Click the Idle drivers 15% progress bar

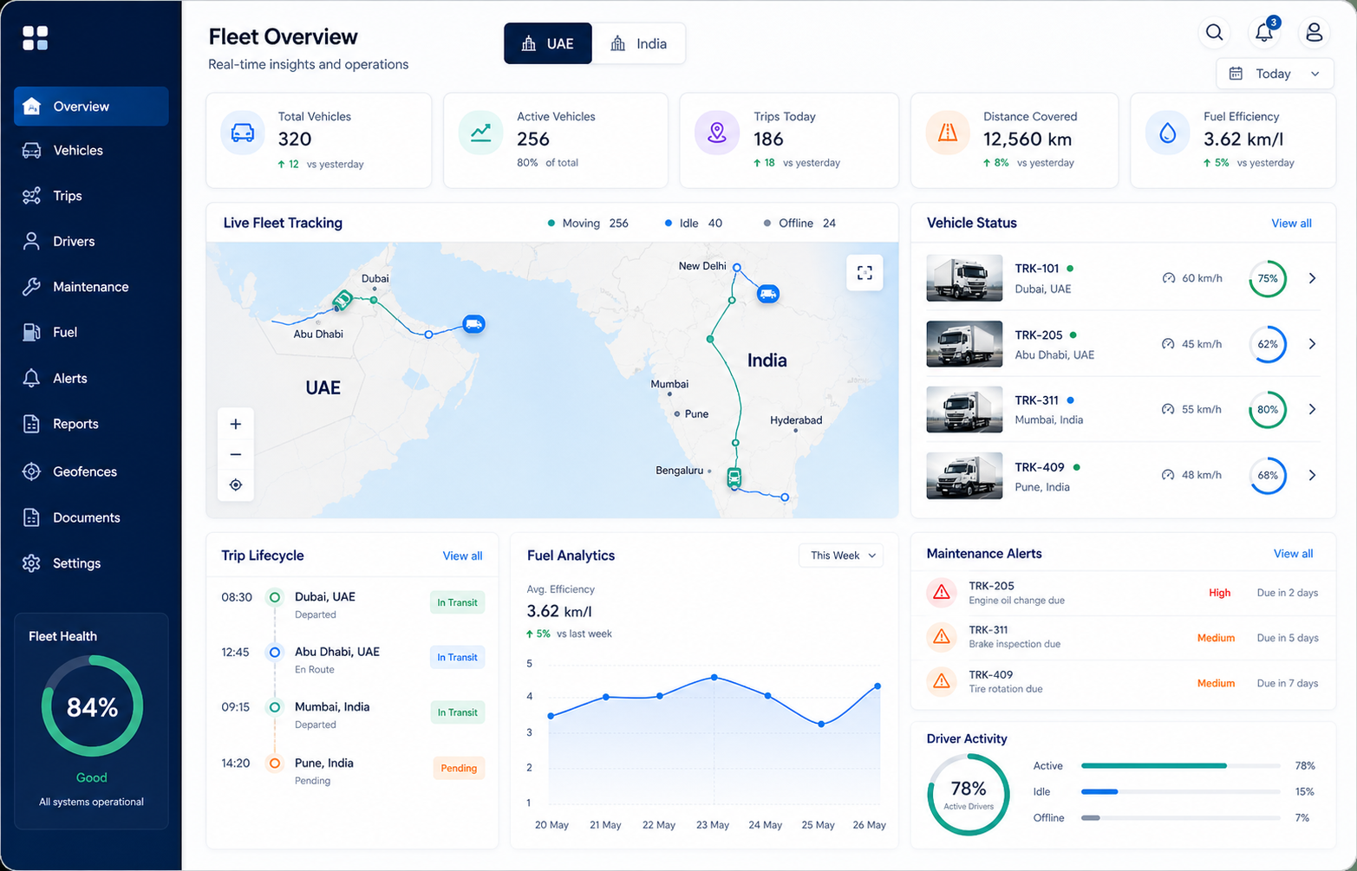[x=1180, y=791]
